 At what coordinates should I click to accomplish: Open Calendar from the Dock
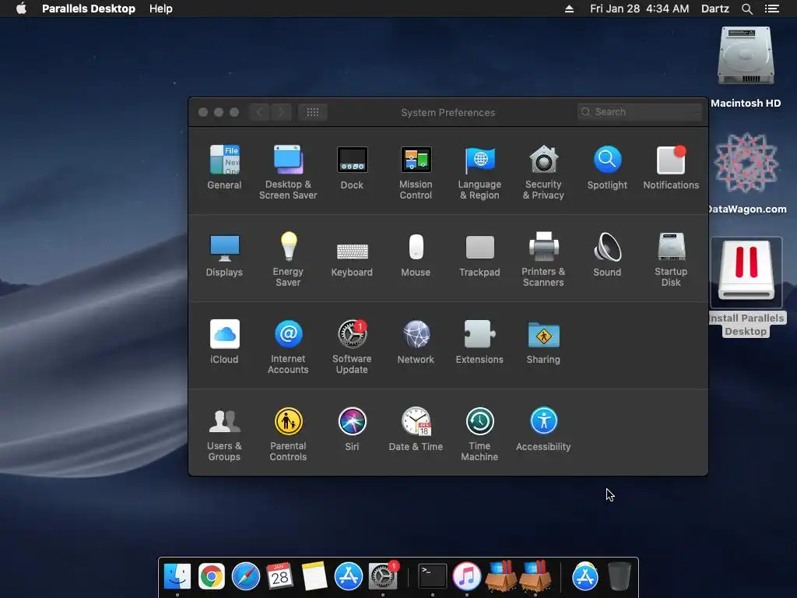(279, 576)
